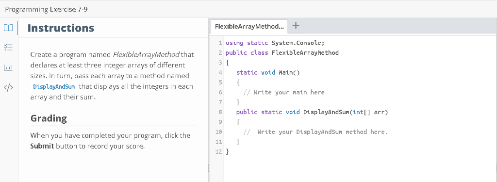Open the bar chart results icon
The width and height of the screenshot is (497, 182).
(x=8, y=67)
